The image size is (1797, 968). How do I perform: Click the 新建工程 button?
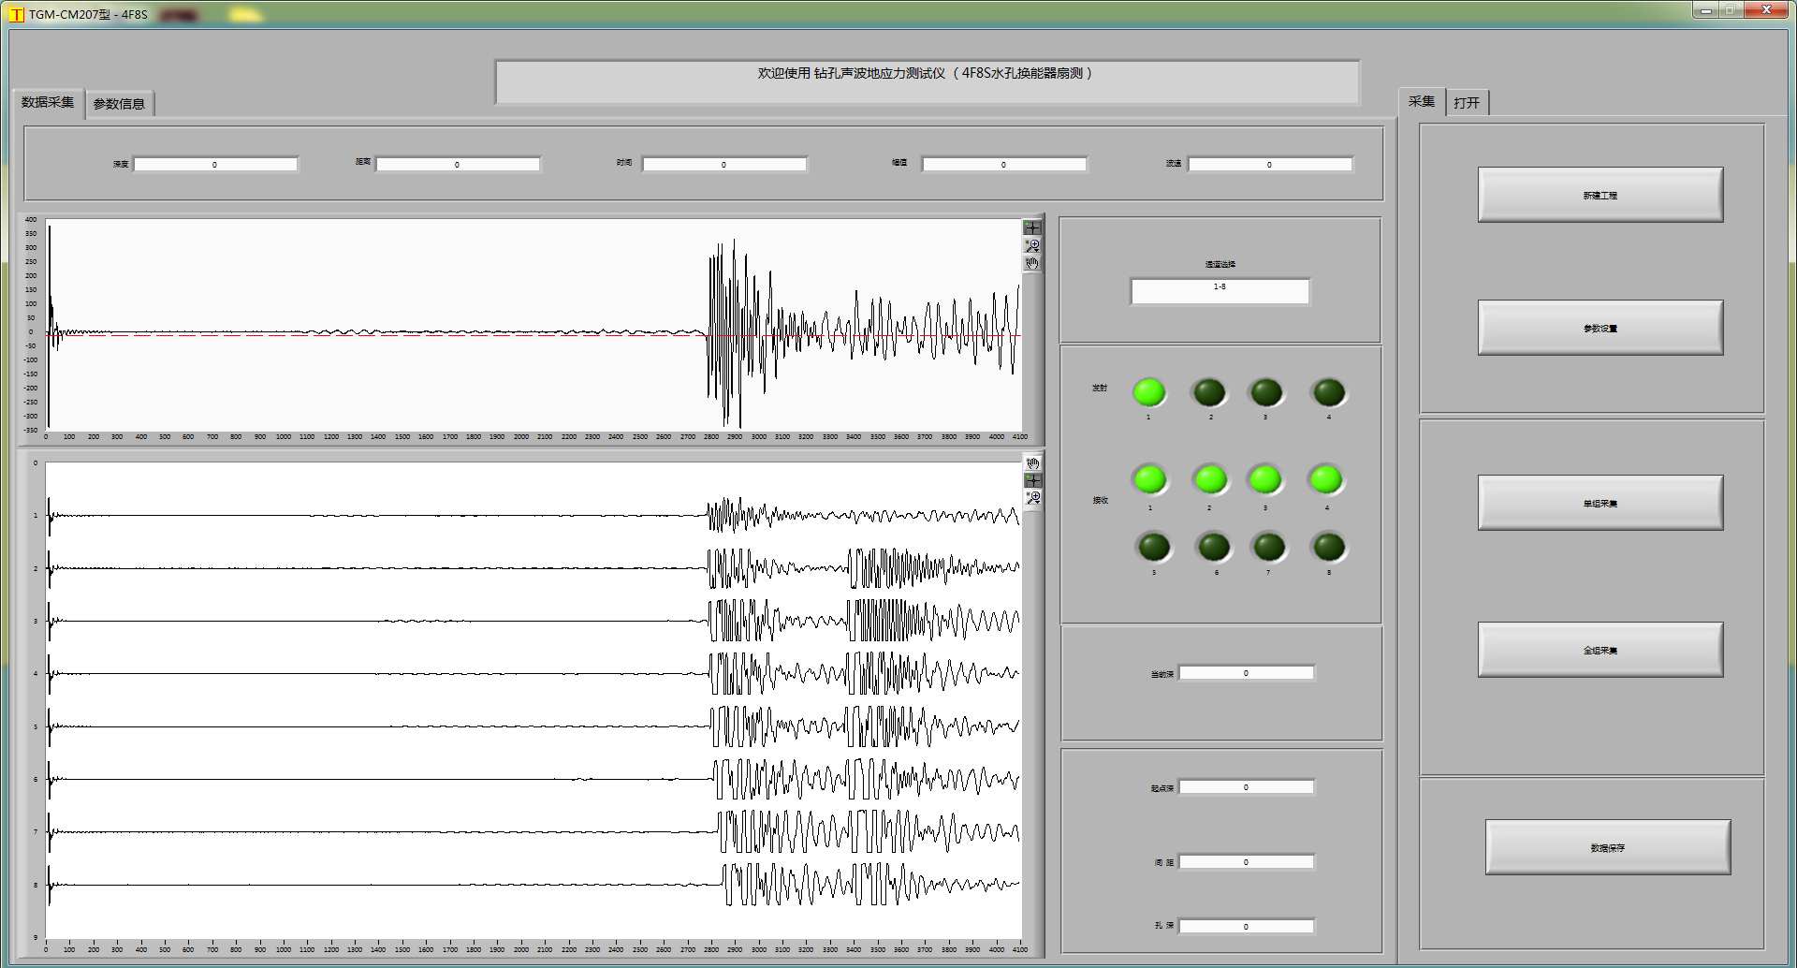1600,195
